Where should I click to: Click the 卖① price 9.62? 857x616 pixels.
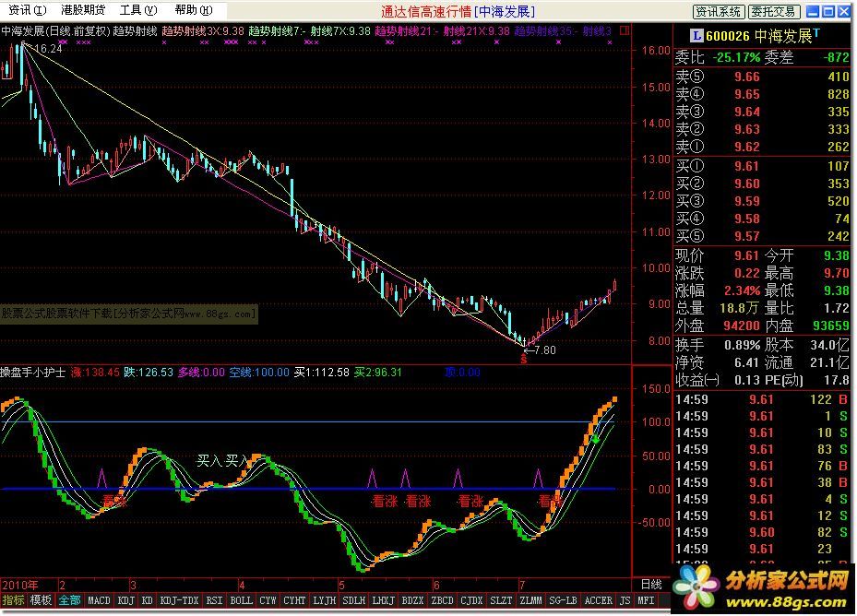(x=746, y=147)
